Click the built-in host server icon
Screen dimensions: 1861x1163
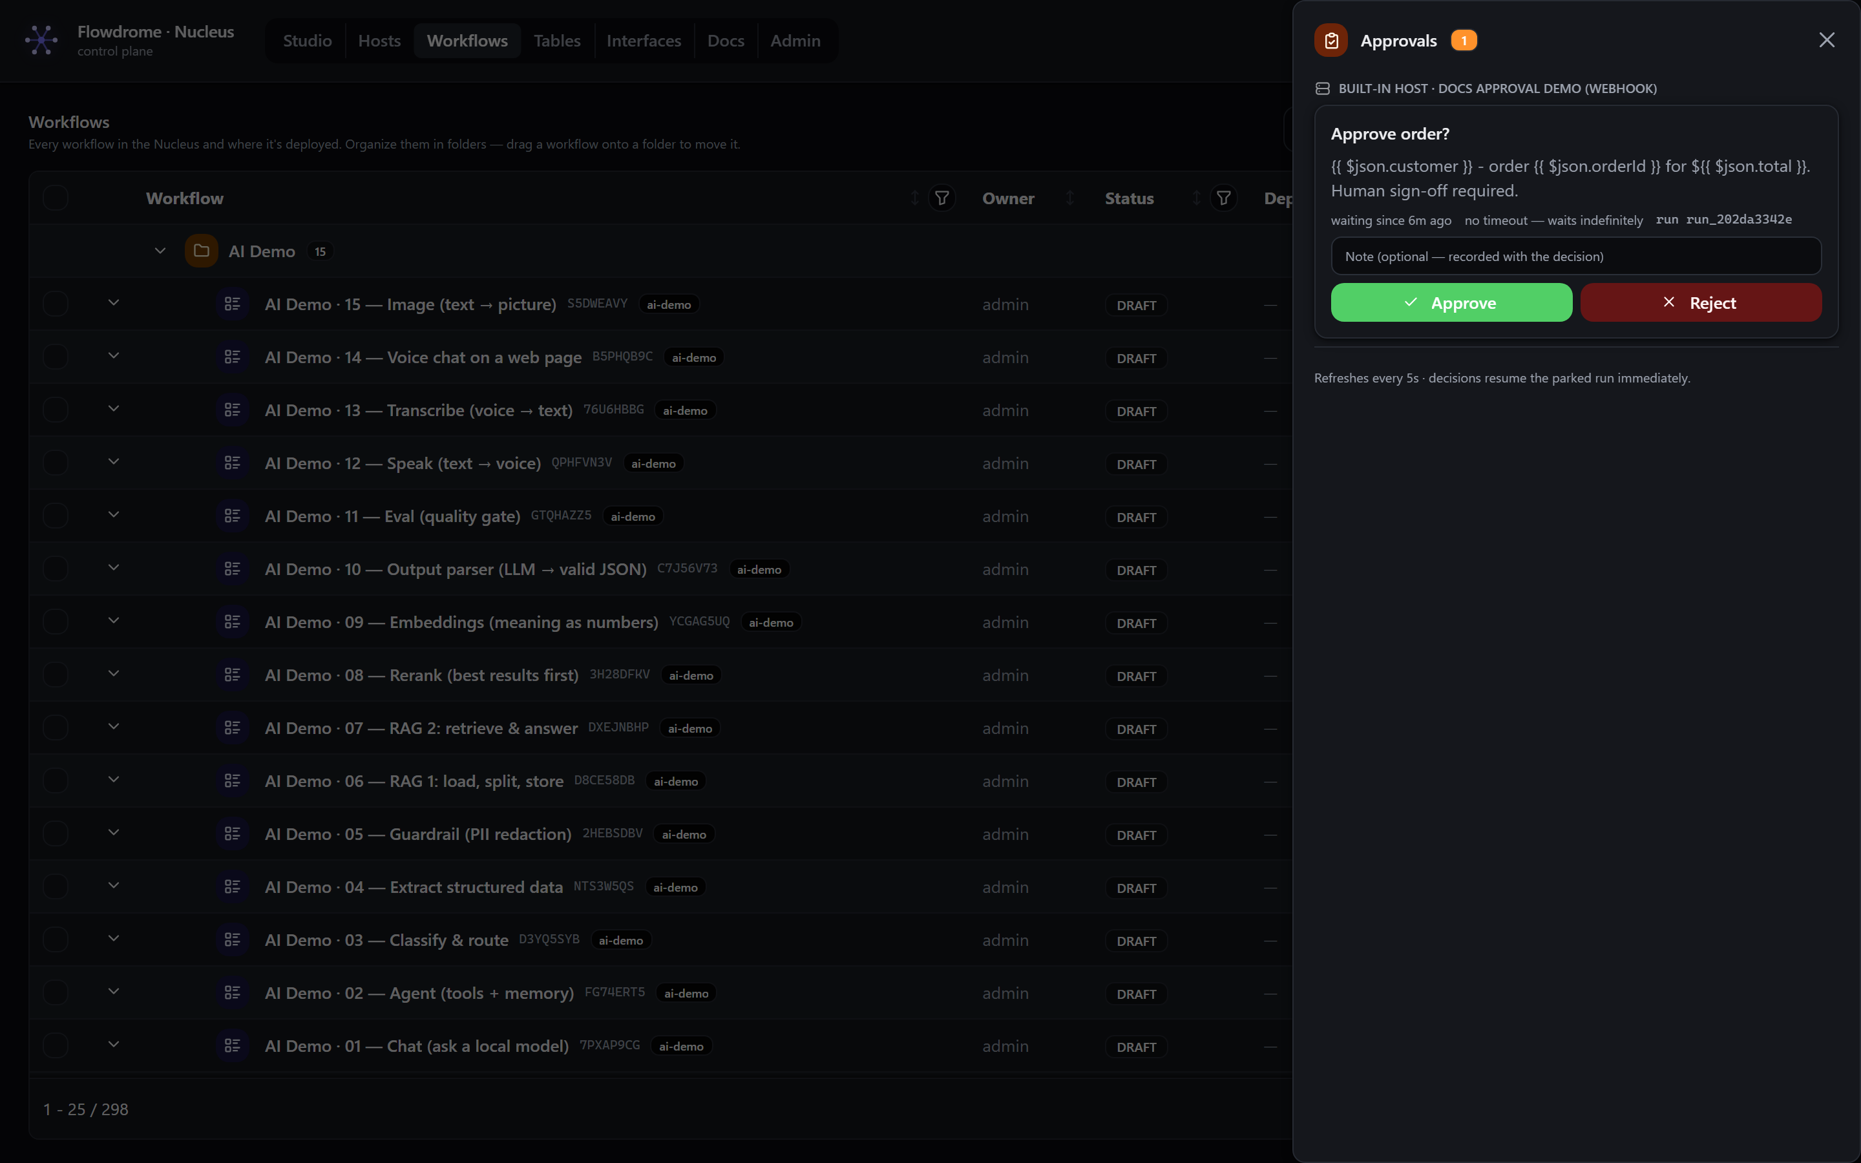coord(1323,89)
